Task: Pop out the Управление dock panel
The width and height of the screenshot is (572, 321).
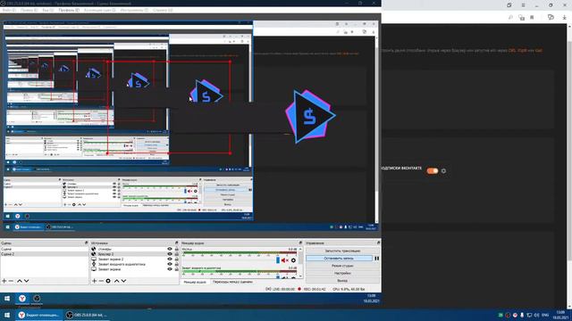Action: click(x=378, y=243)
